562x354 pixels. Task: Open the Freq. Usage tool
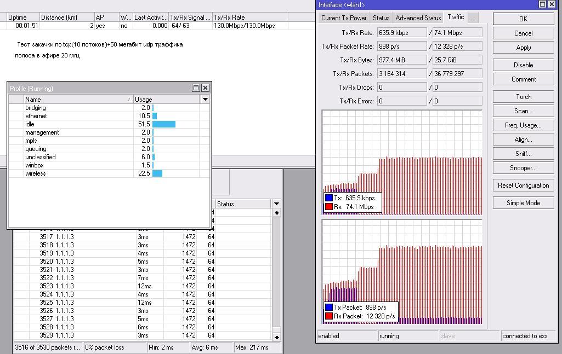[523, 125]
